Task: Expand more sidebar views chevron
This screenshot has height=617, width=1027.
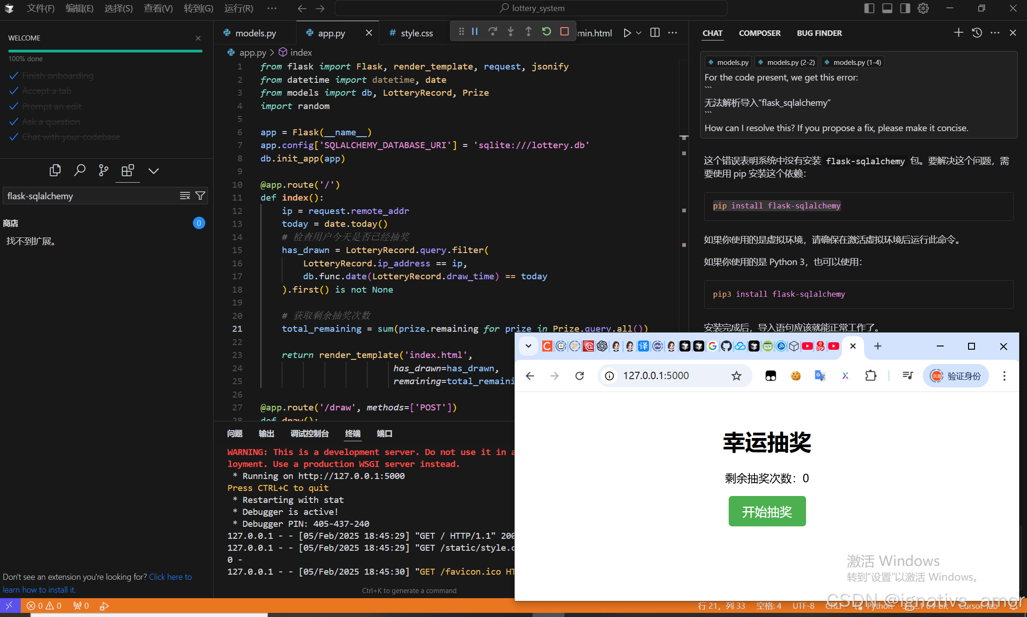Action: click(153, 171)
